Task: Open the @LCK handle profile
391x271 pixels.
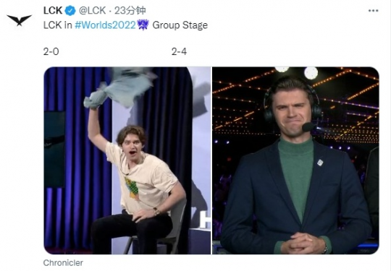Action: point(92,11)
